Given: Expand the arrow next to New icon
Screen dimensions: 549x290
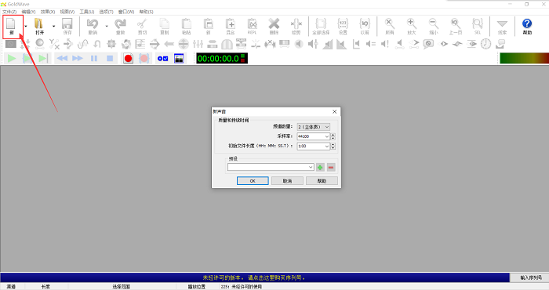Looking at the screenshot, I should [26, 26].
